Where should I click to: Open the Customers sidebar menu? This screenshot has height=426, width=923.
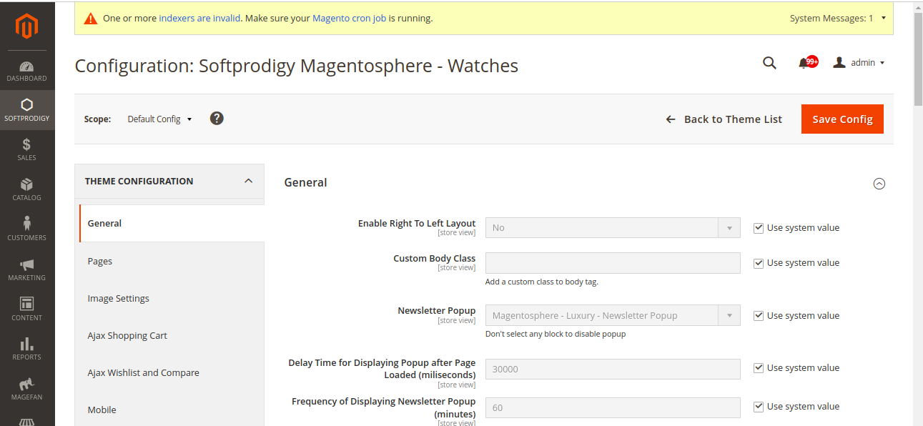tap(27, 229)
